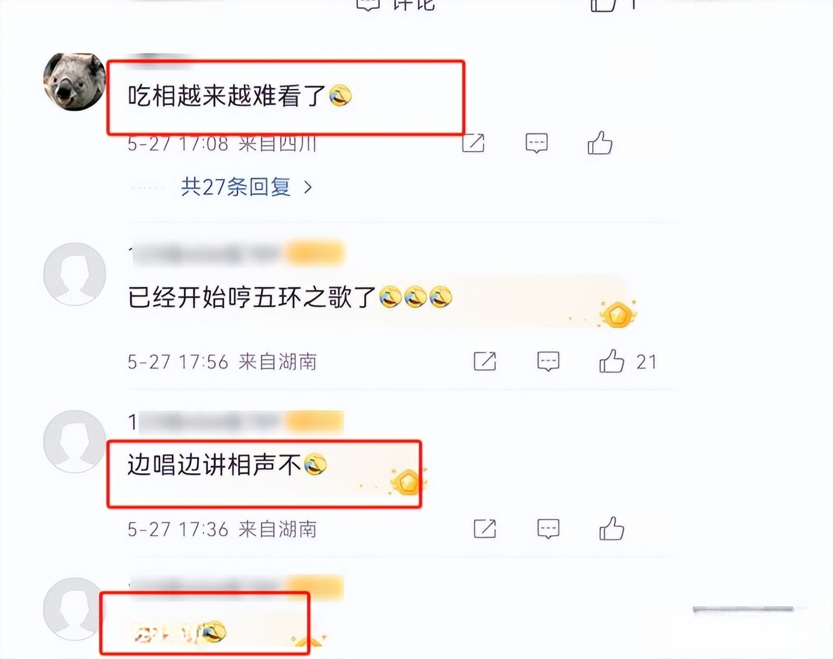The width and height of the screenshot is (833, 659).
Task: Share the 吃相越来越难看了 comment
Action: pos(473,143)
